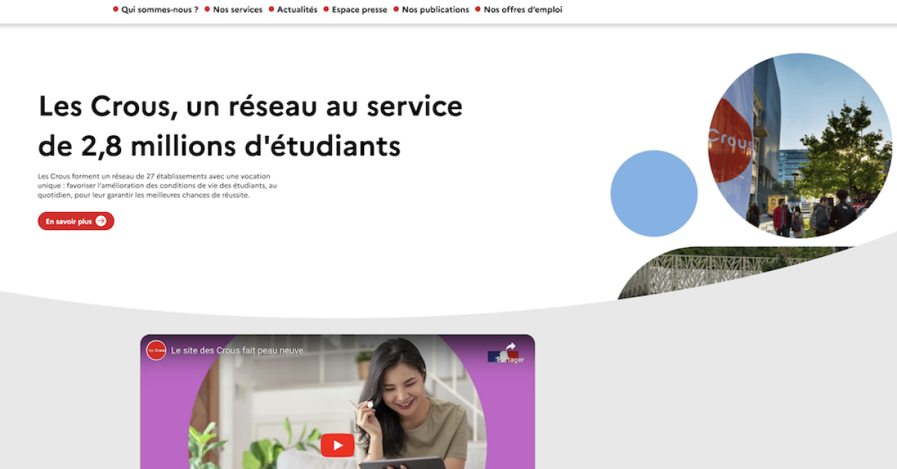
Task: Click the Partager share arrow icon
Action: (x=511, y=347)
